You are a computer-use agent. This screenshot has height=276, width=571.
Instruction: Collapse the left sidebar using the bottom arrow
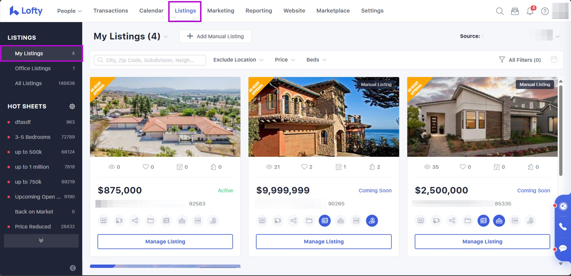[72, 268]
